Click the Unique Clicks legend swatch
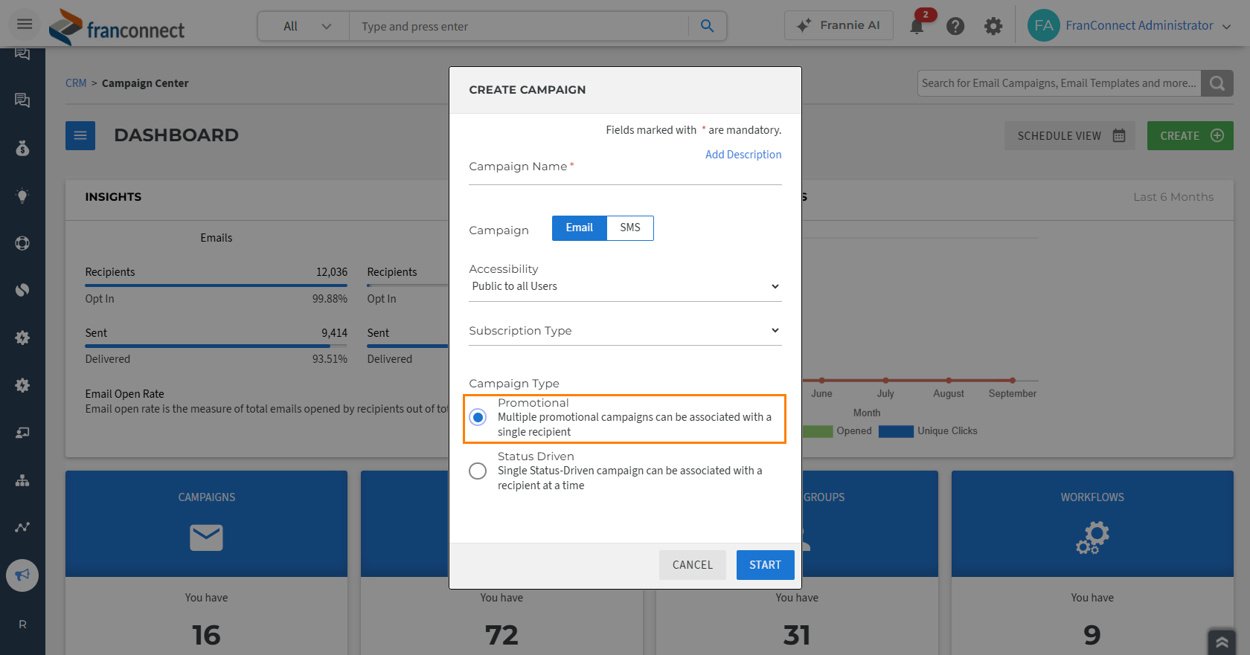Screen dimensions: 1250x655 pyautogui.click(x=896, y=431)
